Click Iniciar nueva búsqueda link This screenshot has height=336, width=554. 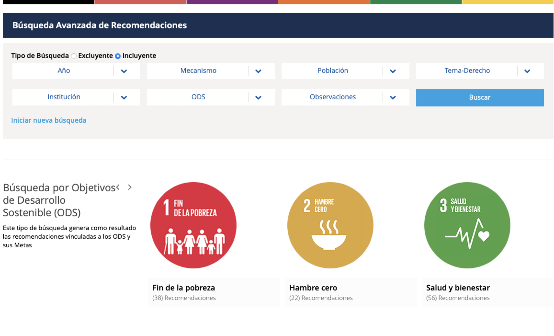click(49, 120)
